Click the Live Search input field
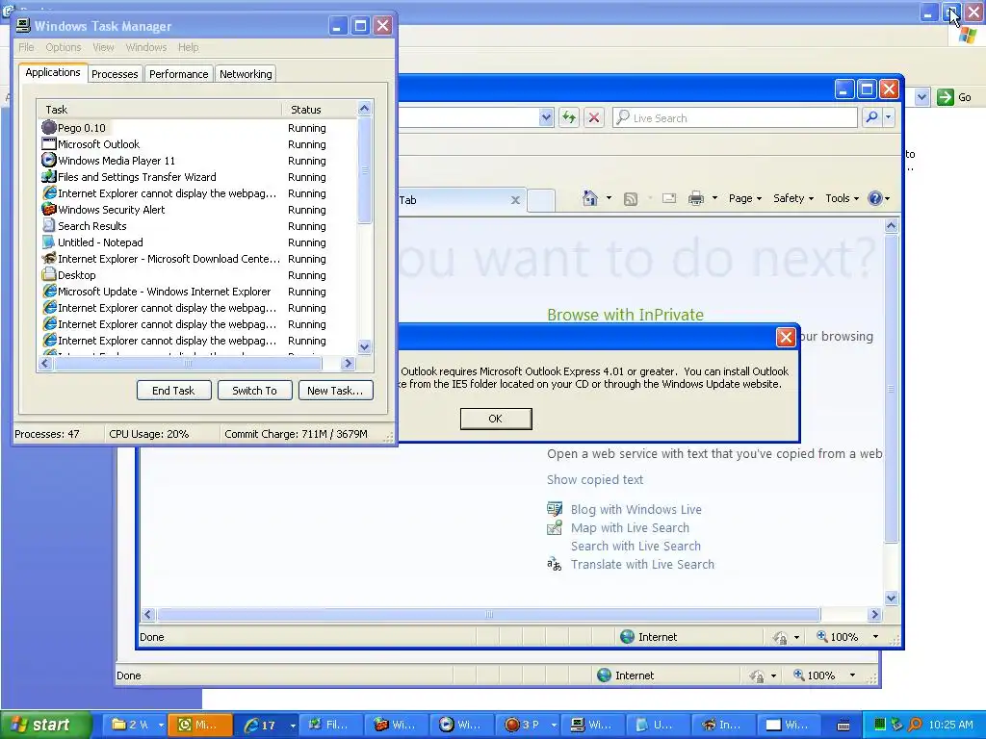 (735, 117)
